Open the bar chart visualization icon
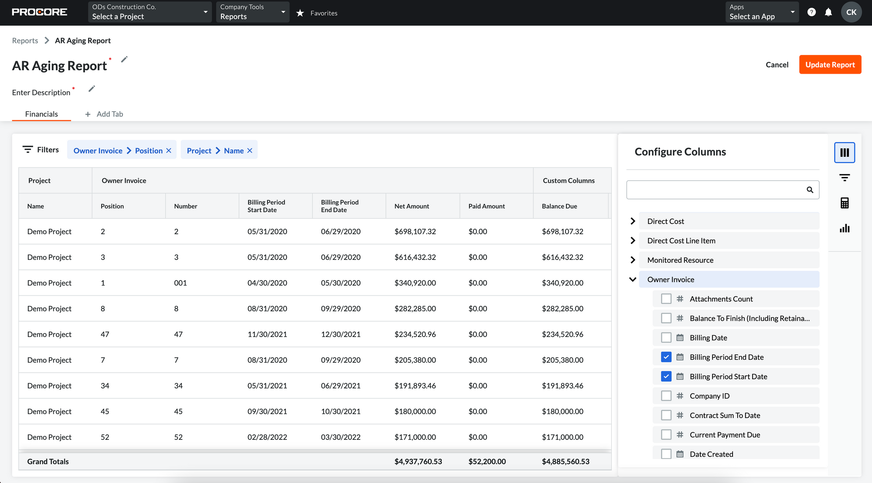This screenshot has width=872, height=483. point(845,228)
